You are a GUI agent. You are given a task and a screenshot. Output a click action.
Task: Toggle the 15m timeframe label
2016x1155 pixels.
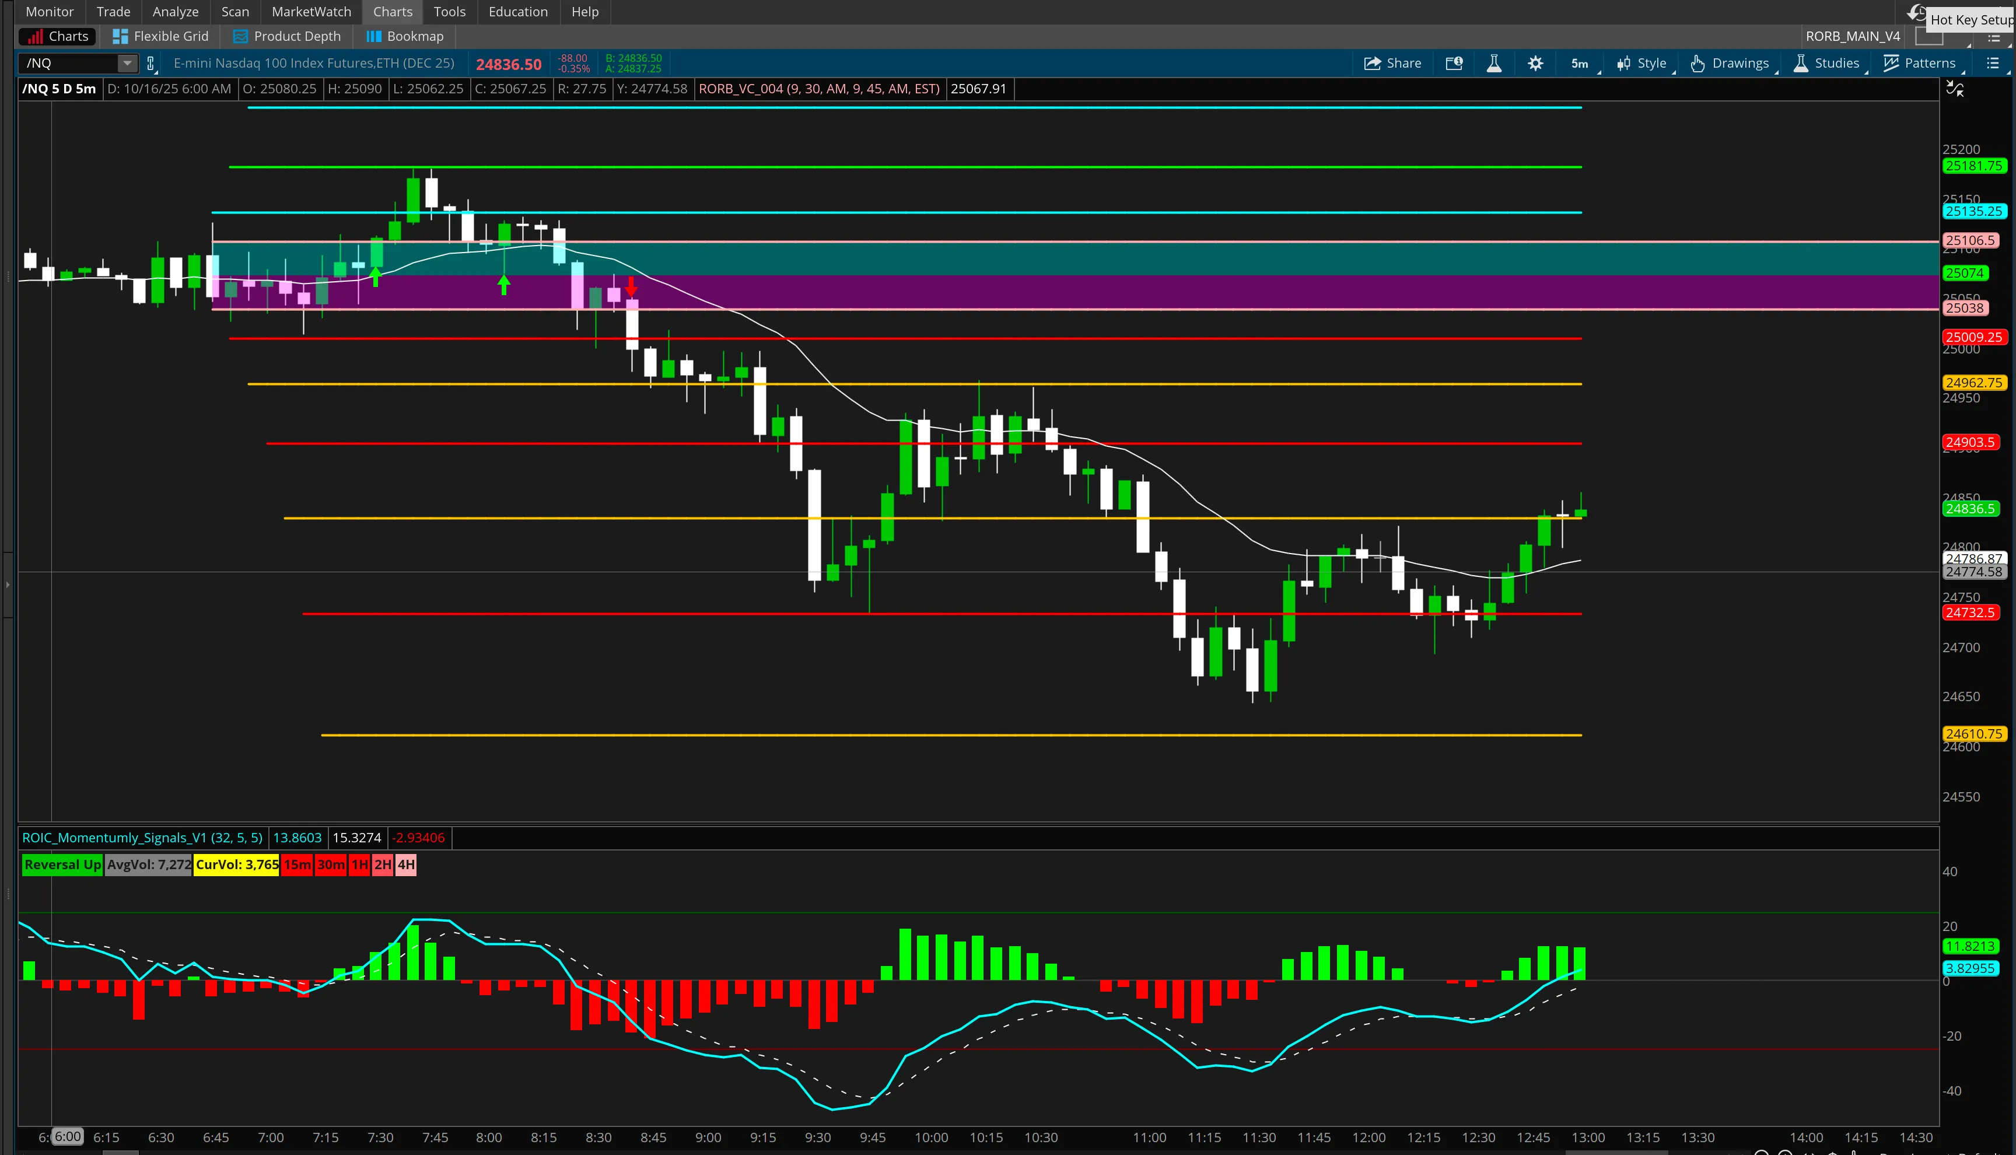[x=297, y=864]
